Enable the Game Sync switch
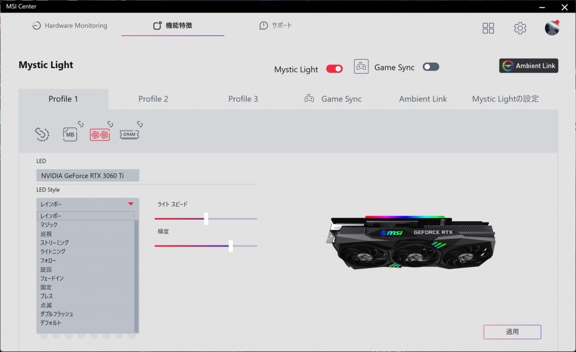The height and width of the screenshot is (352, 576). coord(430,67)
